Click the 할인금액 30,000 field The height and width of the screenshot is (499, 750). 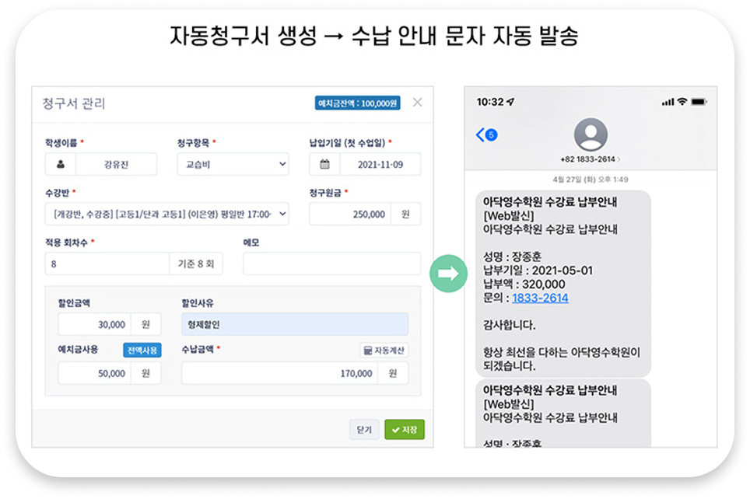(95, 325)
